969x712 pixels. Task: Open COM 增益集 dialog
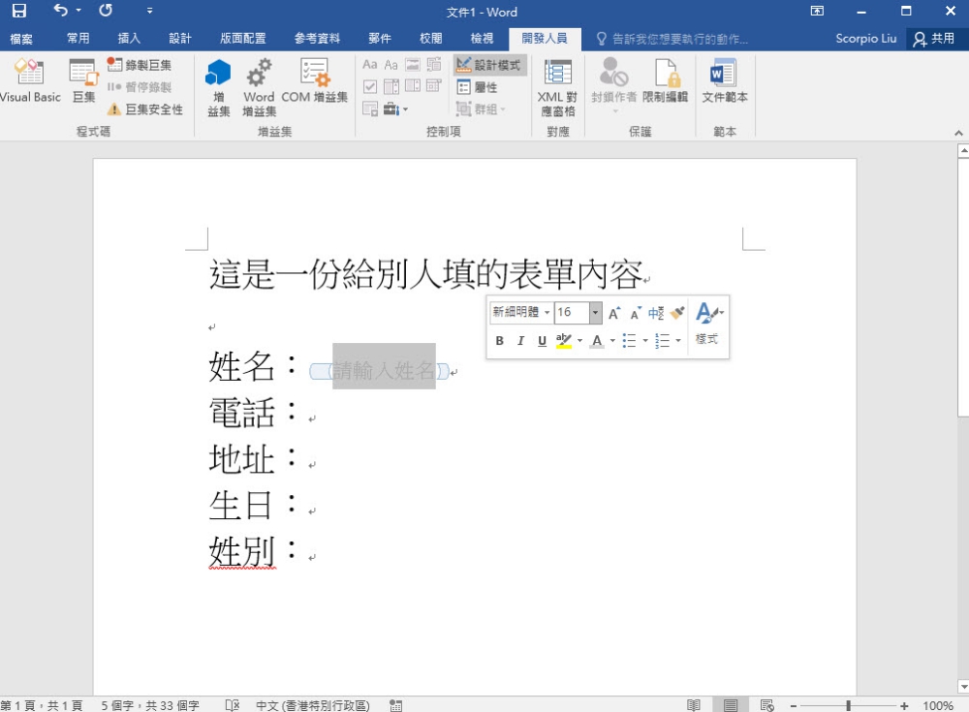pyautogui.click(x=314, y=80)
